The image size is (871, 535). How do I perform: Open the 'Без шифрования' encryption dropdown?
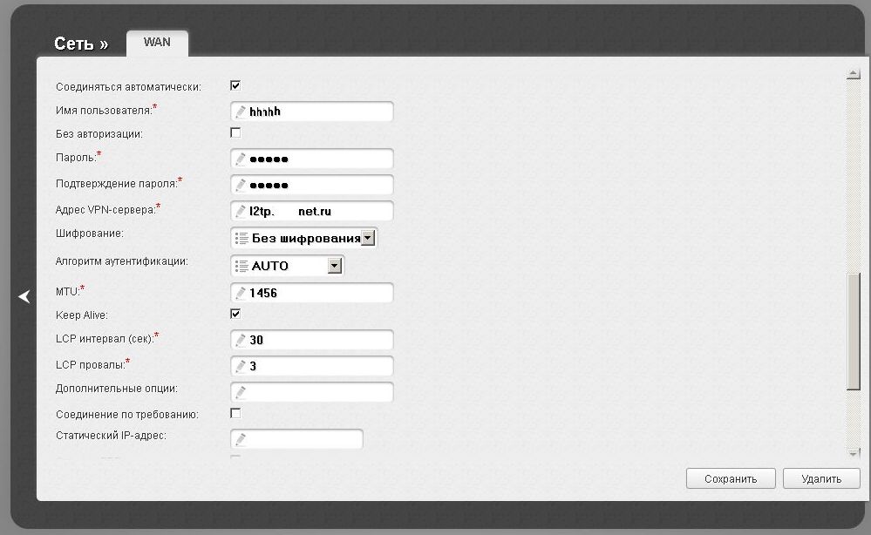pos(304,238)
